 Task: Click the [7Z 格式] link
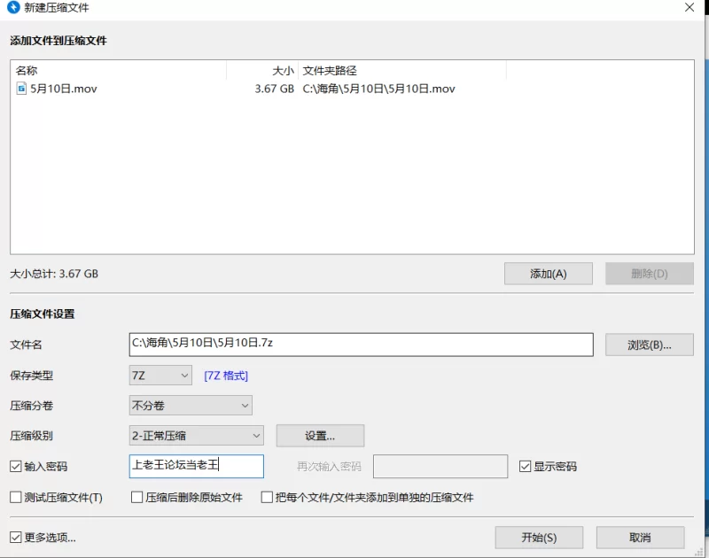click(x=226, y=376)
